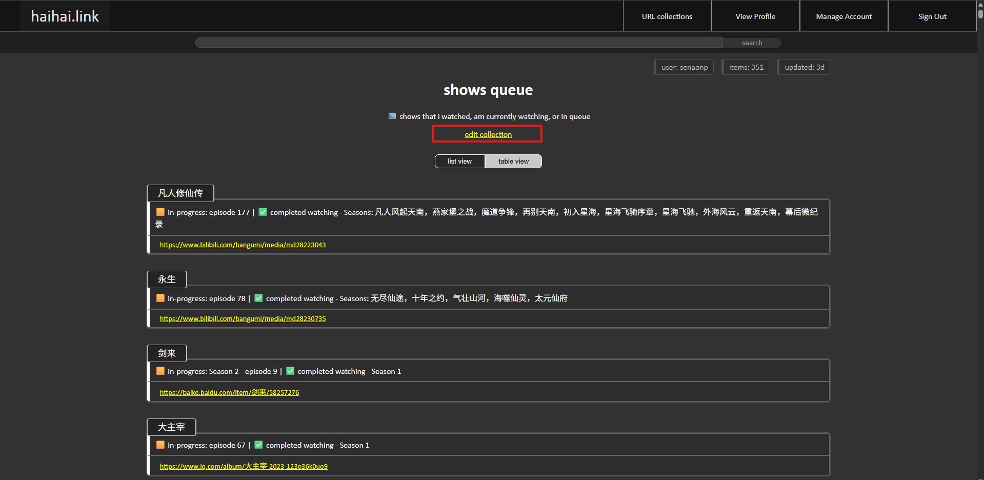Click the orange in-progress square in 凡人修仙传 entry
Viewport: 984px width, 480px height.
point(160,212)
